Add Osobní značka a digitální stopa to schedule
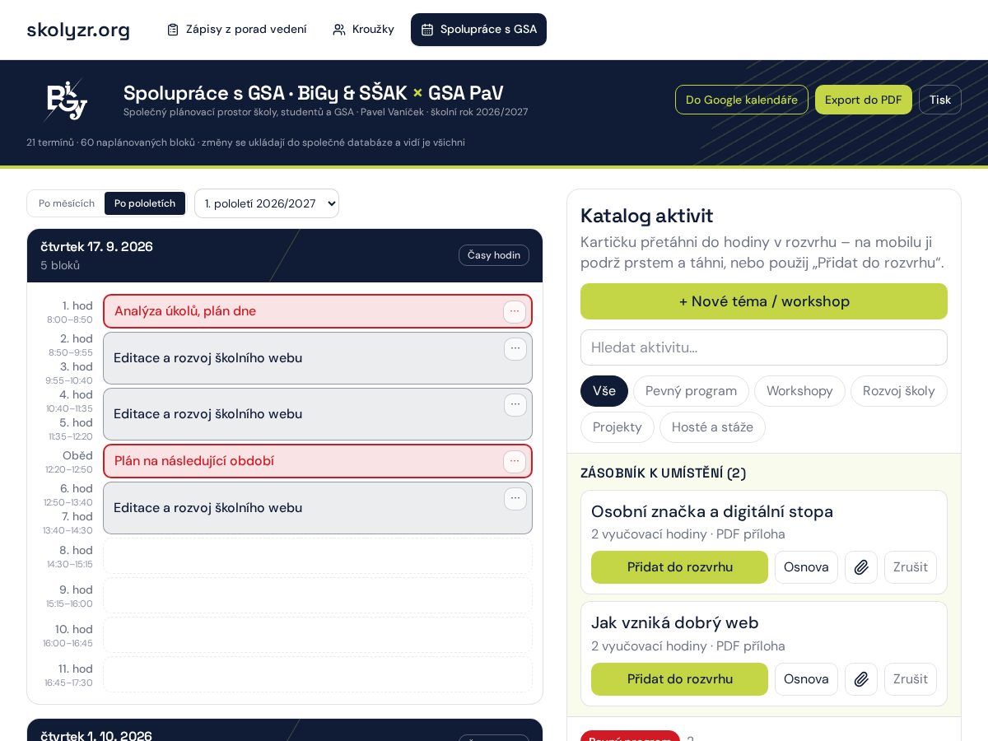The width and height of the screenshot is (988, 741). coord(680,567)
